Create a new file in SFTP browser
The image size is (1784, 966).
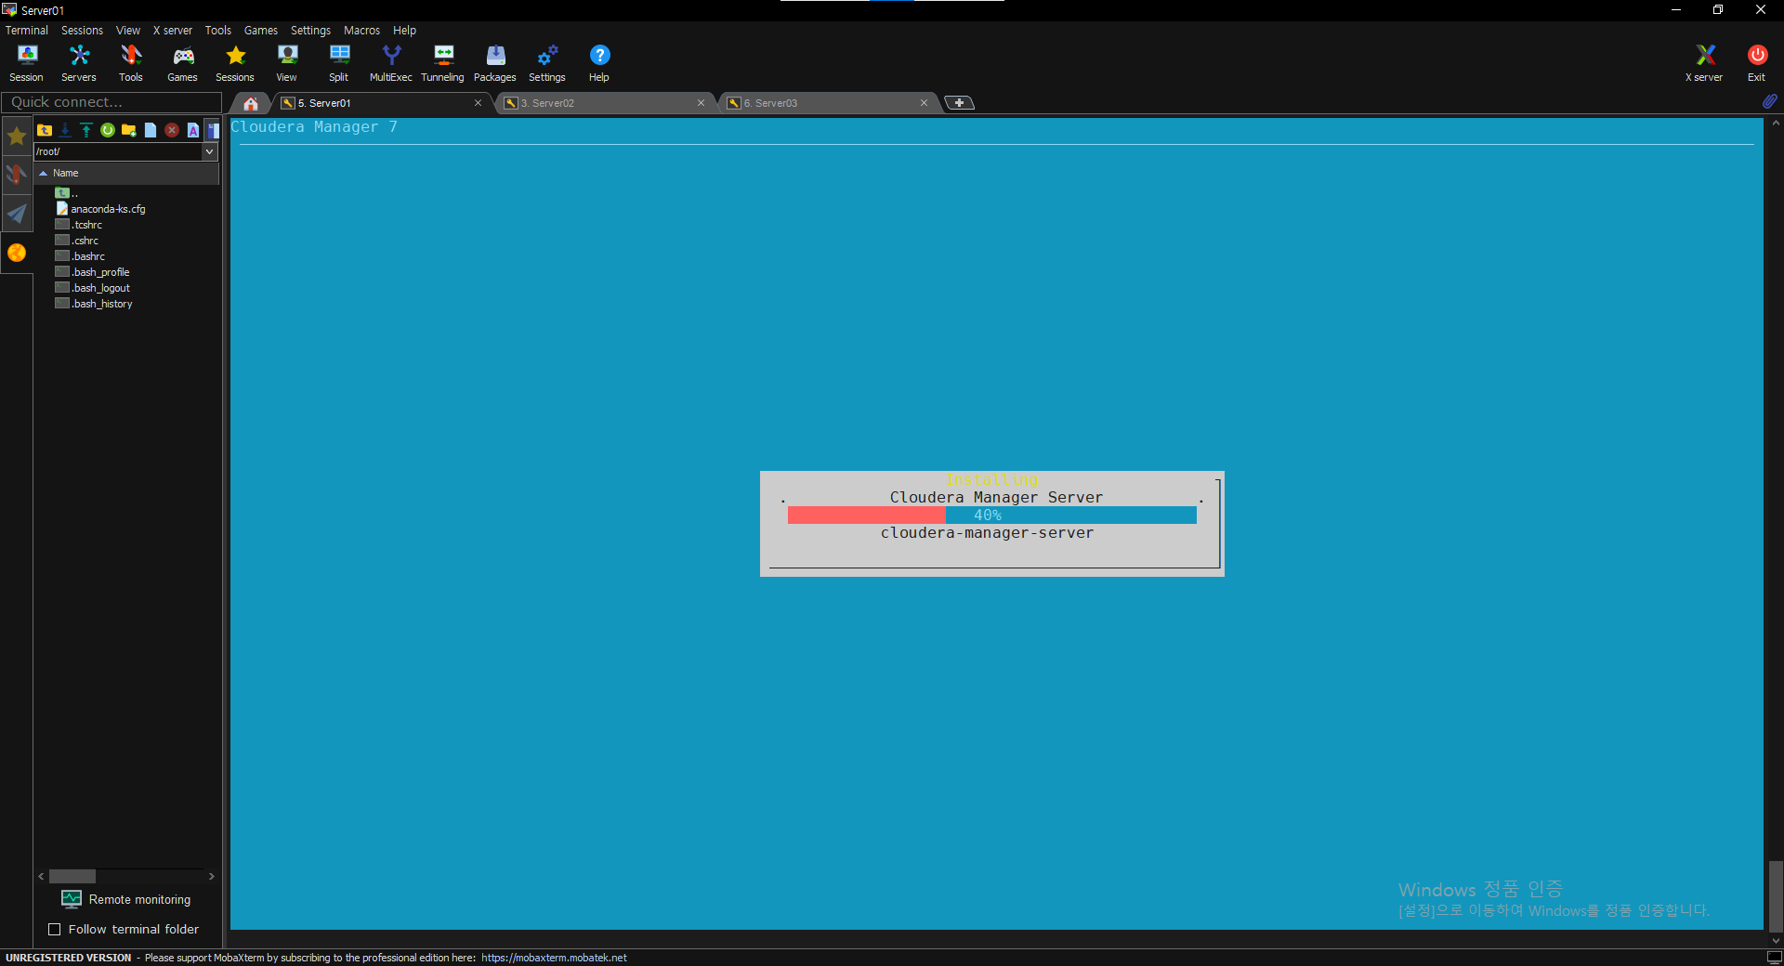pyautogui.click(x=151, y=130)
